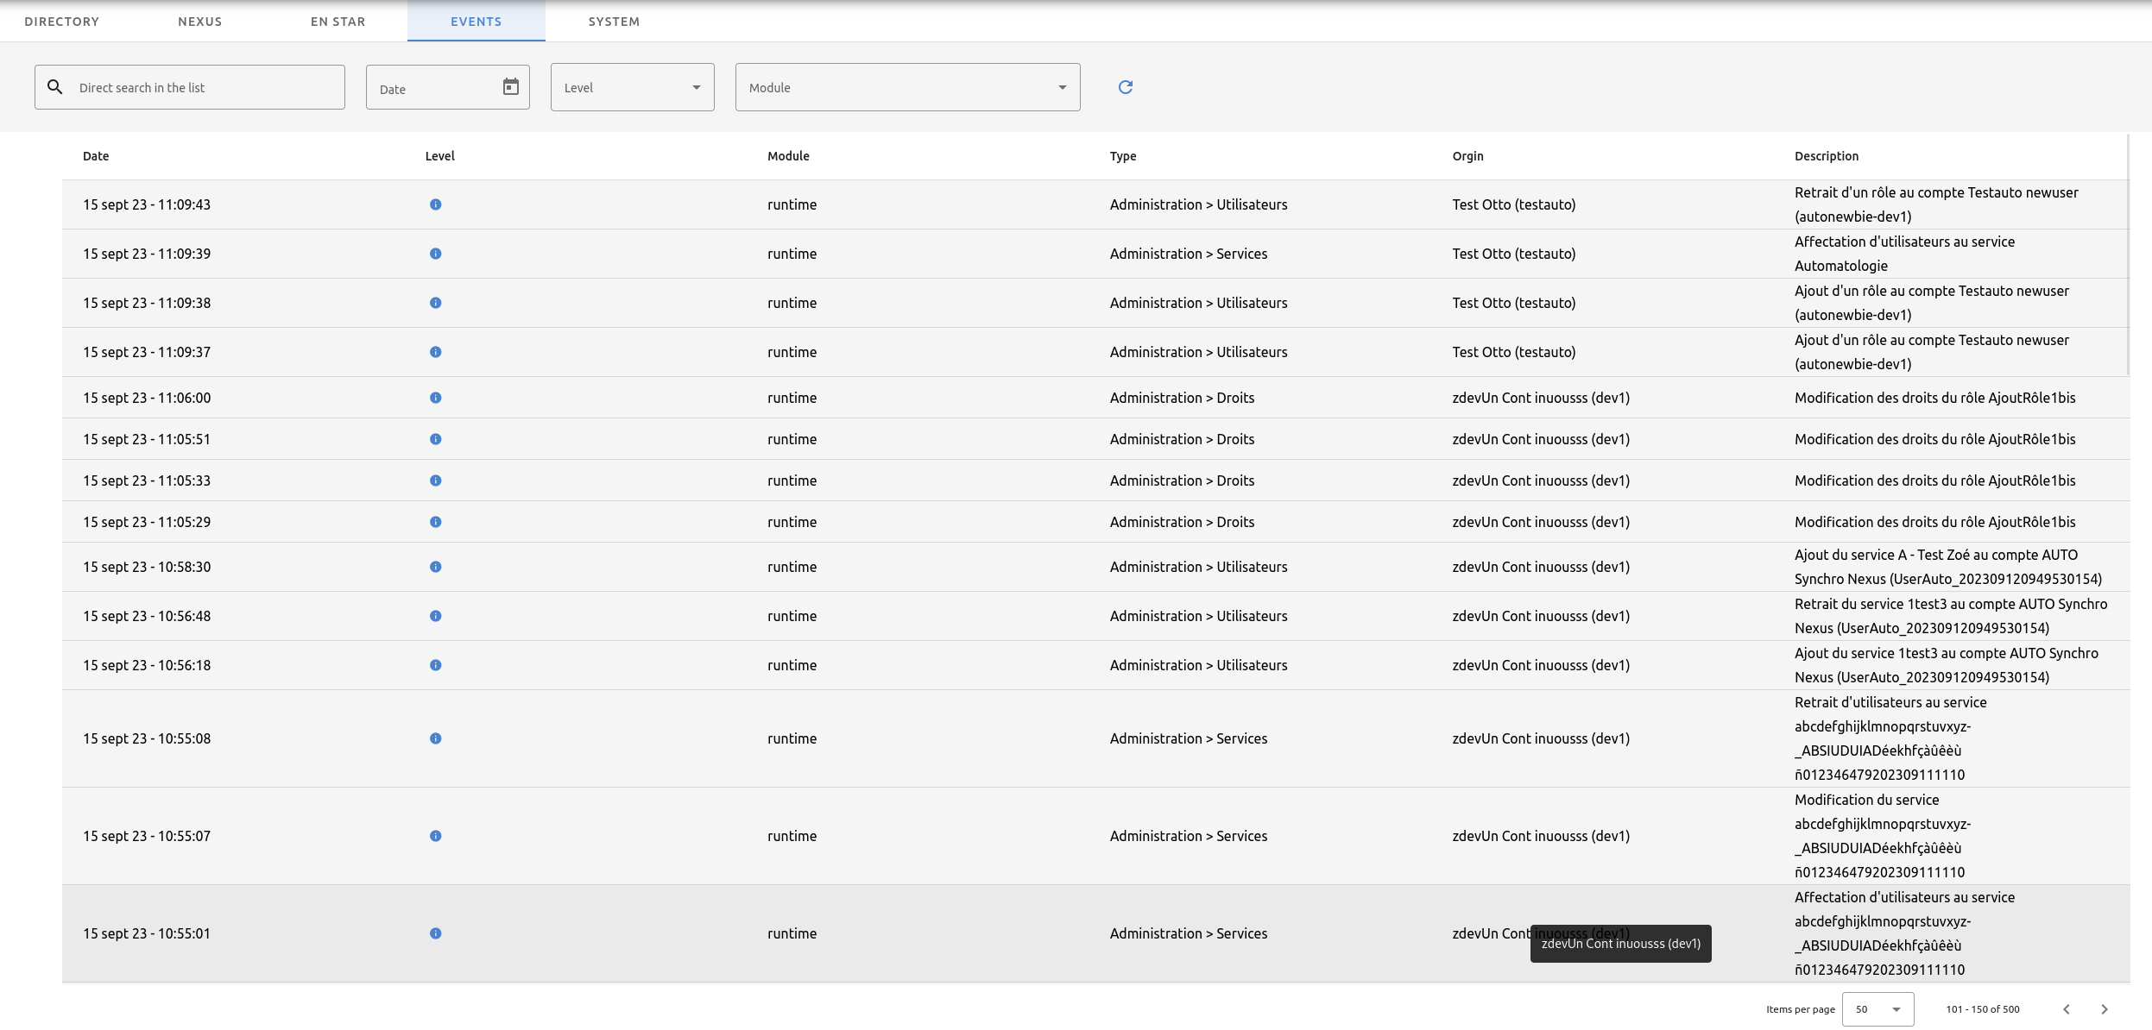Switch to the Directory tab

pos(62,22)
